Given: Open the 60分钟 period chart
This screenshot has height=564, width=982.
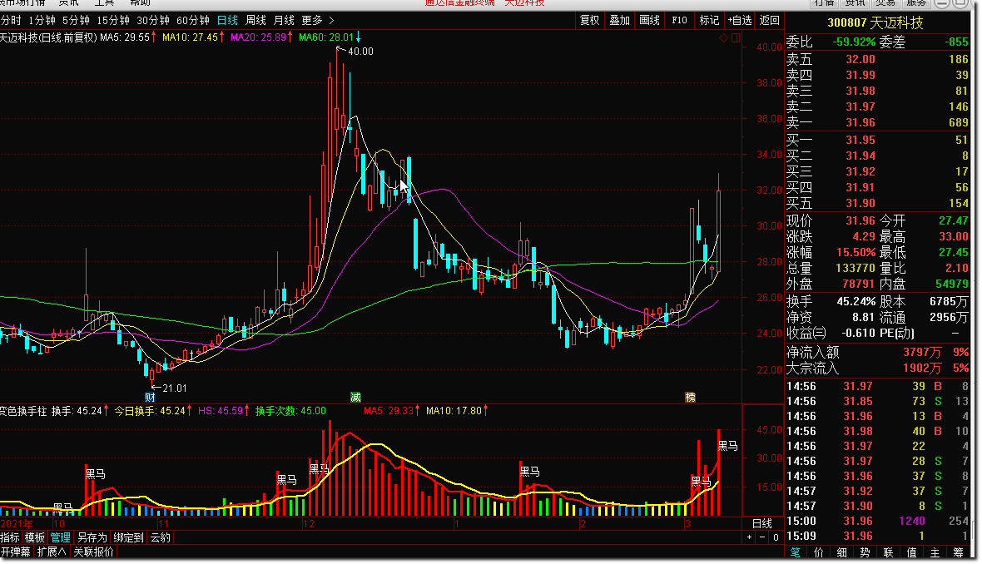Looking at the screenshot, I should tap(193, 21).
